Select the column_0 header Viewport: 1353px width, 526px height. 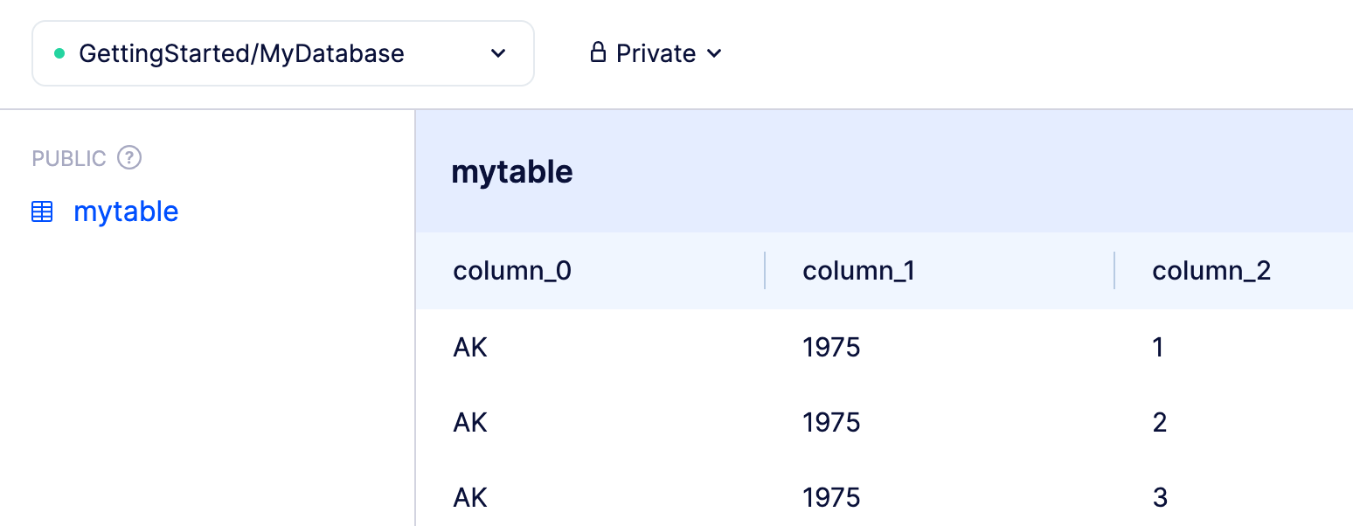pyautogui.click(x=512, y=271)
